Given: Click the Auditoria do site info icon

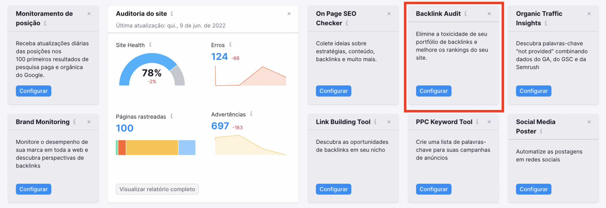Looking at the screenshot, I should [172, 13].
